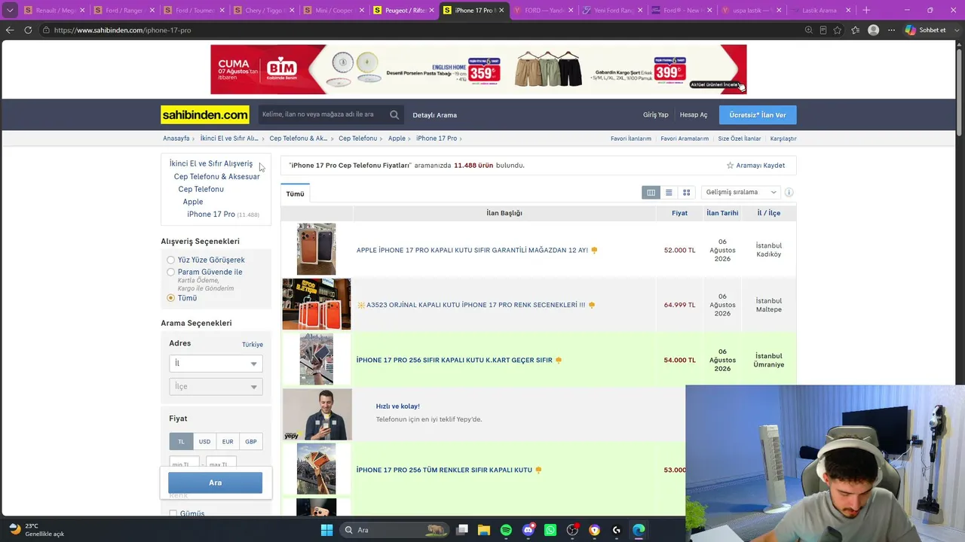This screenshot has width=965, height=542.
Task: Open the Favori İlanlarım link
Action: tap(631, 139)
